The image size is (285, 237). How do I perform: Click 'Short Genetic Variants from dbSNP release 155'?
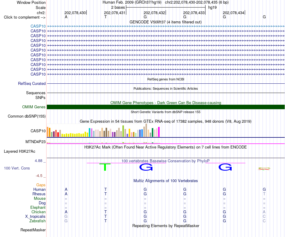pos(166,112)
